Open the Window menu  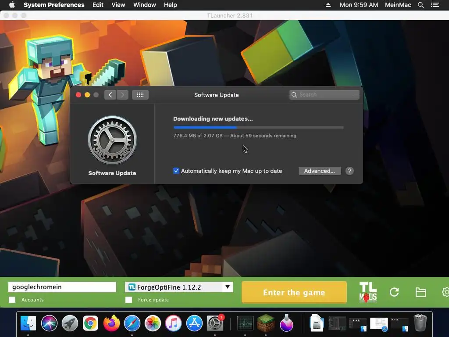(145, 5)
